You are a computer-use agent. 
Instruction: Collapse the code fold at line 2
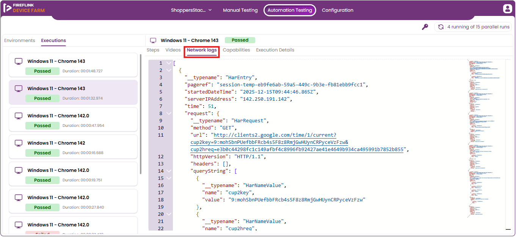point(169,70)
